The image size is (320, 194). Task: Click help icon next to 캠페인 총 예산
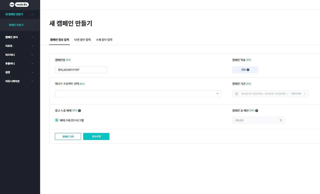[x=257, y=110]
